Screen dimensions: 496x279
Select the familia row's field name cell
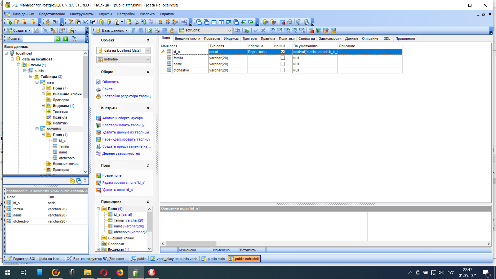[190, 58]
